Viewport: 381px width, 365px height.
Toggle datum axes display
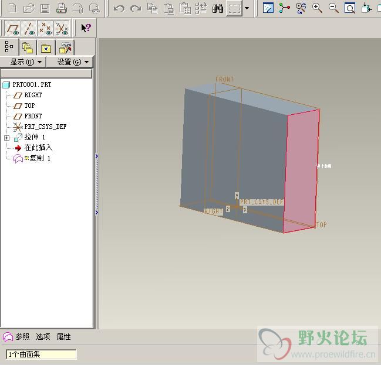[x=29, y=28]
